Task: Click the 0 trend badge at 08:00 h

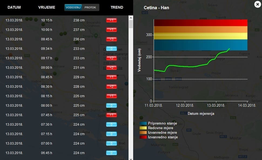Action: (111, 106)
